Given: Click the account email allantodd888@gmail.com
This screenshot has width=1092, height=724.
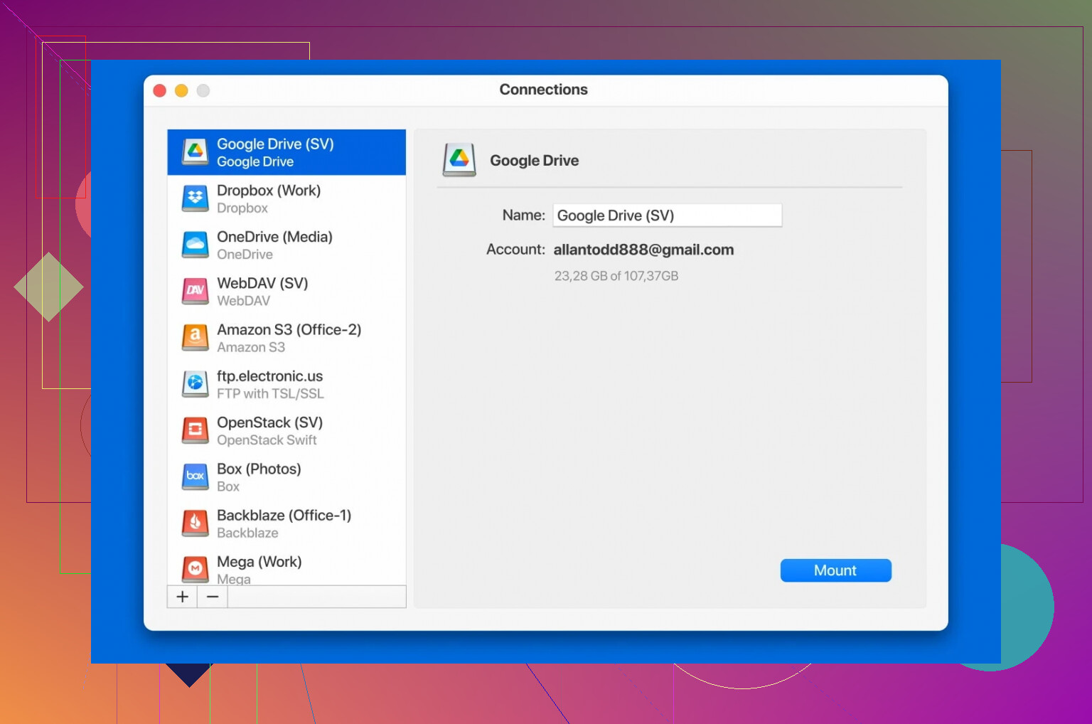Looking at the screenshot, I should click(x=643, y=250).
